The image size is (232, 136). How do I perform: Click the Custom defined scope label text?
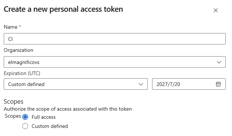50,126
